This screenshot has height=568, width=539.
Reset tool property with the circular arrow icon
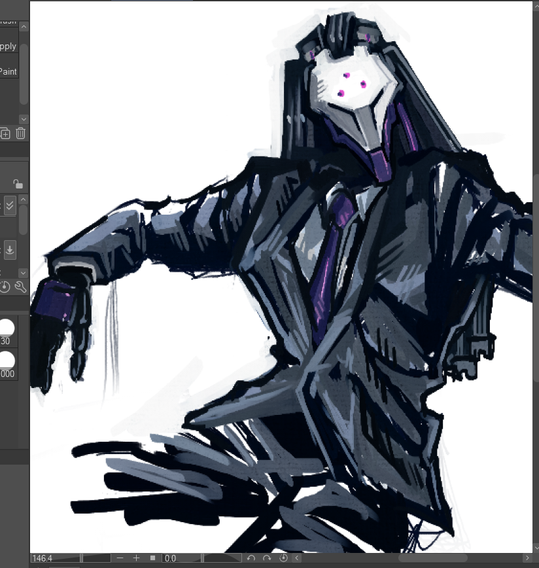point(5,287)
